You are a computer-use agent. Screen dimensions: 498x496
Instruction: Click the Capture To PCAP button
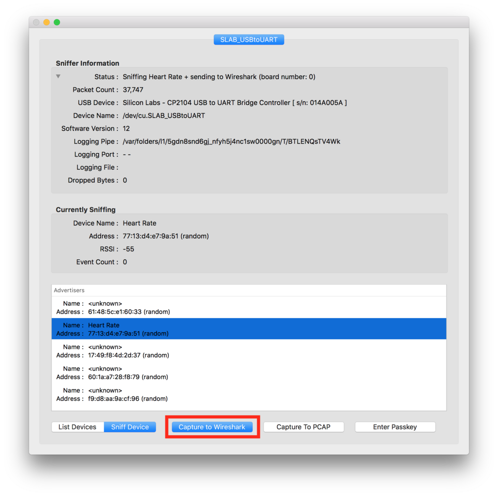(303, 427)
